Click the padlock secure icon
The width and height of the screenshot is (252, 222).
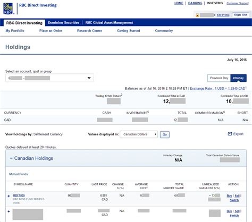[197, 15]
